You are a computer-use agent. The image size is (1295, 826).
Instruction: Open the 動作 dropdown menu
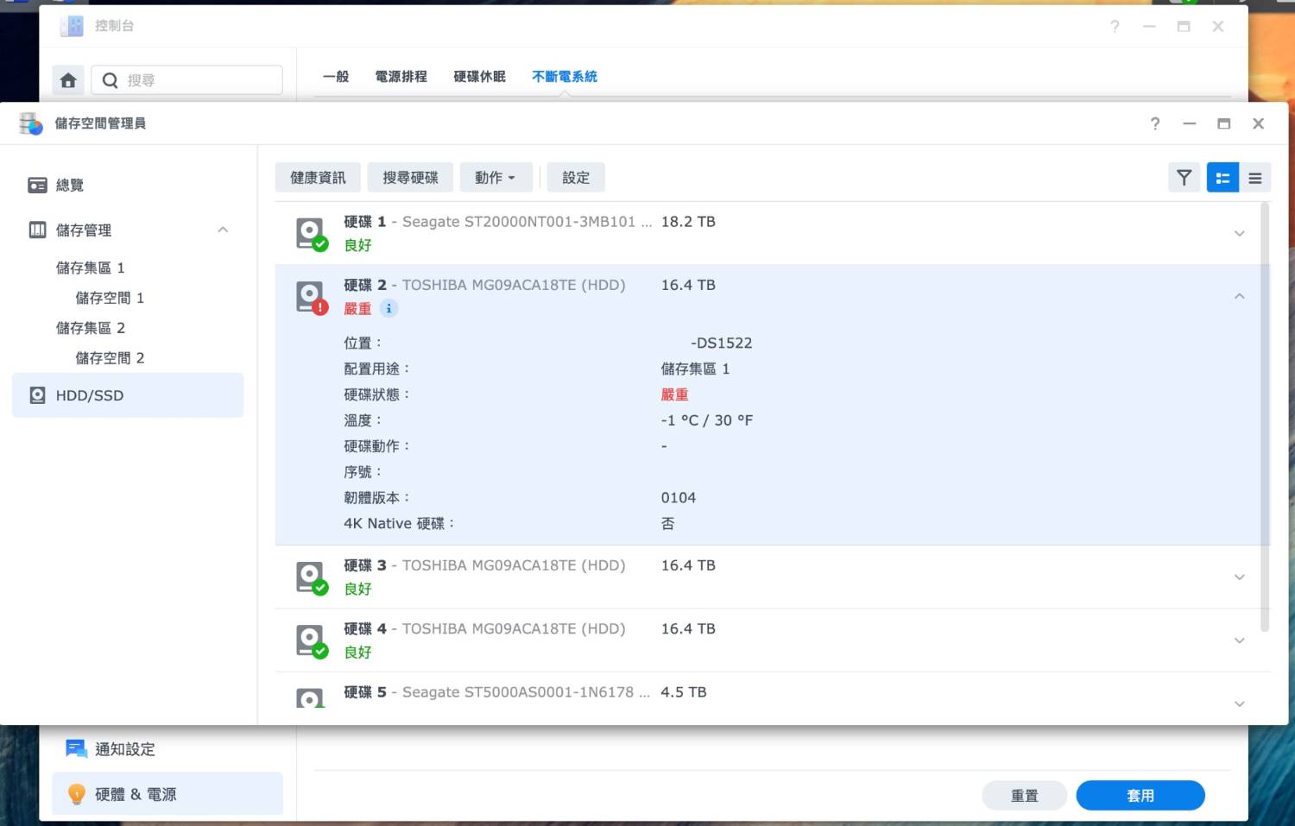pos(494,178)
